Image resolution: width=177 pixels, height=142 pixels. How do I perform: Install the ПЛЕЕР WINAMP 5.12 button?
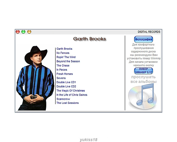pyautogui.click(x=143, y=71)
